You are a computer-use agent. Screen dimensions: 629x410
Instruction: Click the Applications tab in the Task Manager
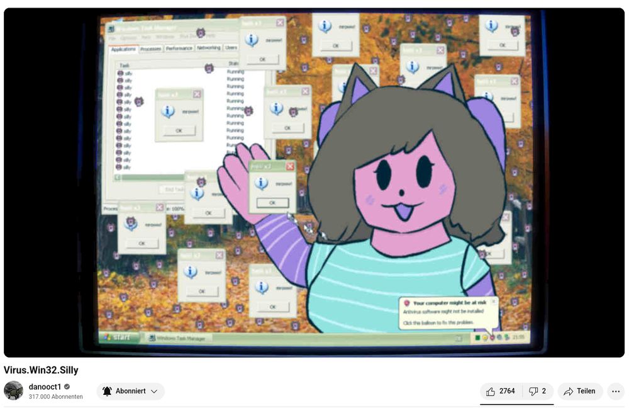coord(123,49)
